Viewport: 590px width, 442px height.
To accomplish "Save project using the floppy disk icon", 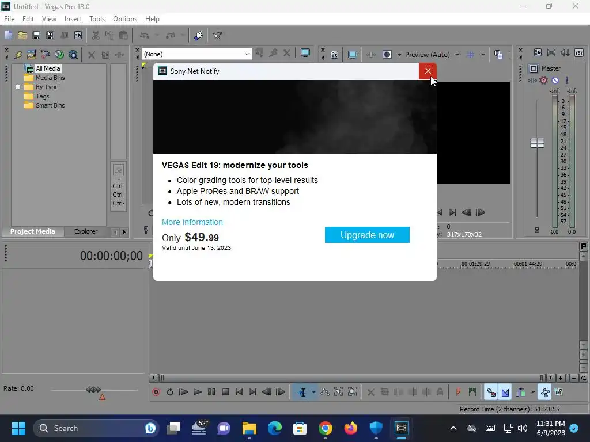I will [x=36, y=35].
